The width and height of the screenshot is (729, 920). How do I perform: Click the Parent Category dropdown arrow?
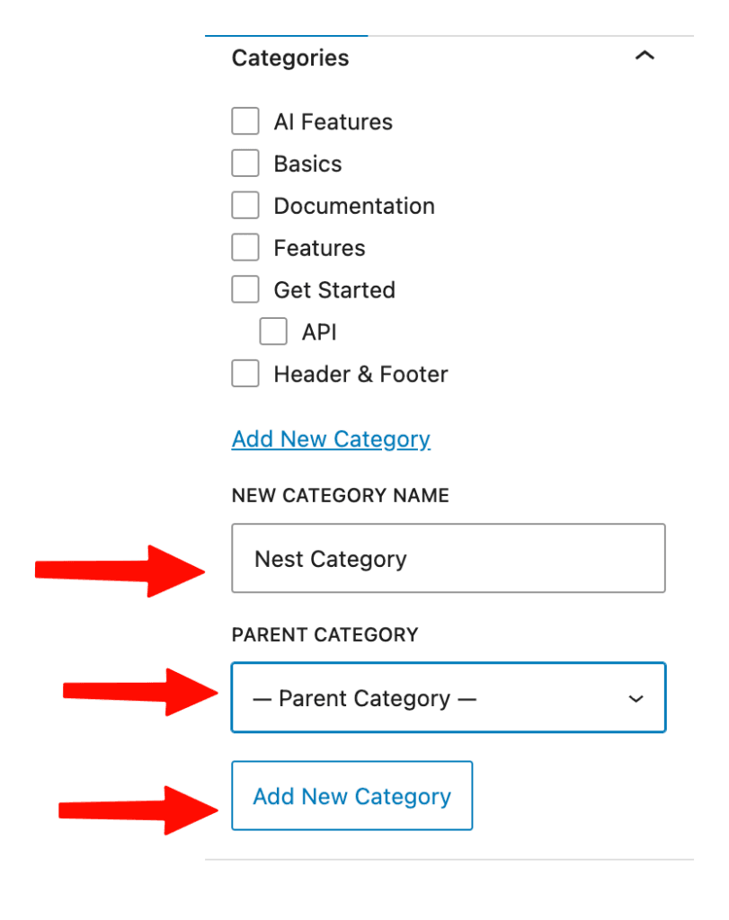(x=636, y=698)
